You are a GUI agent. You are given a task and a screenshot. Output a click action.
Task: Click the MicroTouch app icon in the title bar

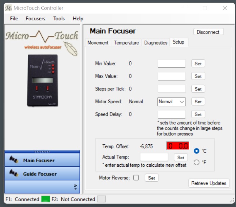[8, 8]
